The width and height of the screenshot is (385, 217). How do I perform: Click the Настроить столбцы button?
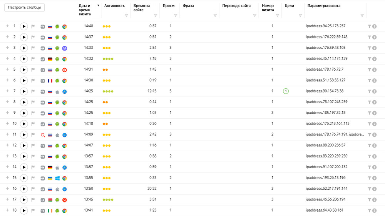pyautogui.click(x=24, y=7)
